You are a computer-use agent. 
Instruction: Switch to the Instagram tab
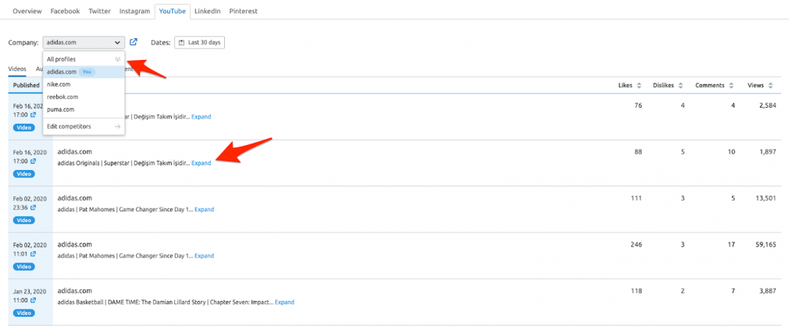coord(134,11)
